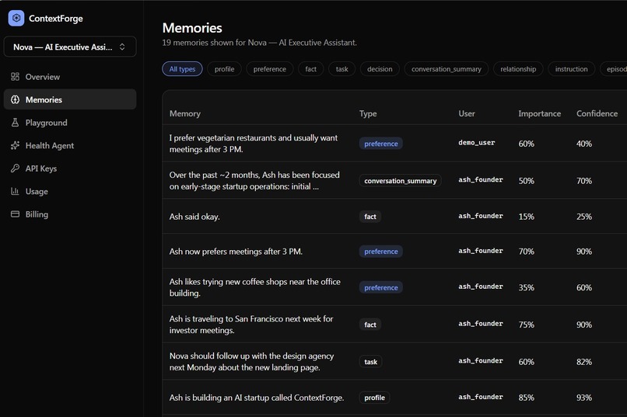Click the Confidence column header
This screenshot has height=417, width=627.
597,113
